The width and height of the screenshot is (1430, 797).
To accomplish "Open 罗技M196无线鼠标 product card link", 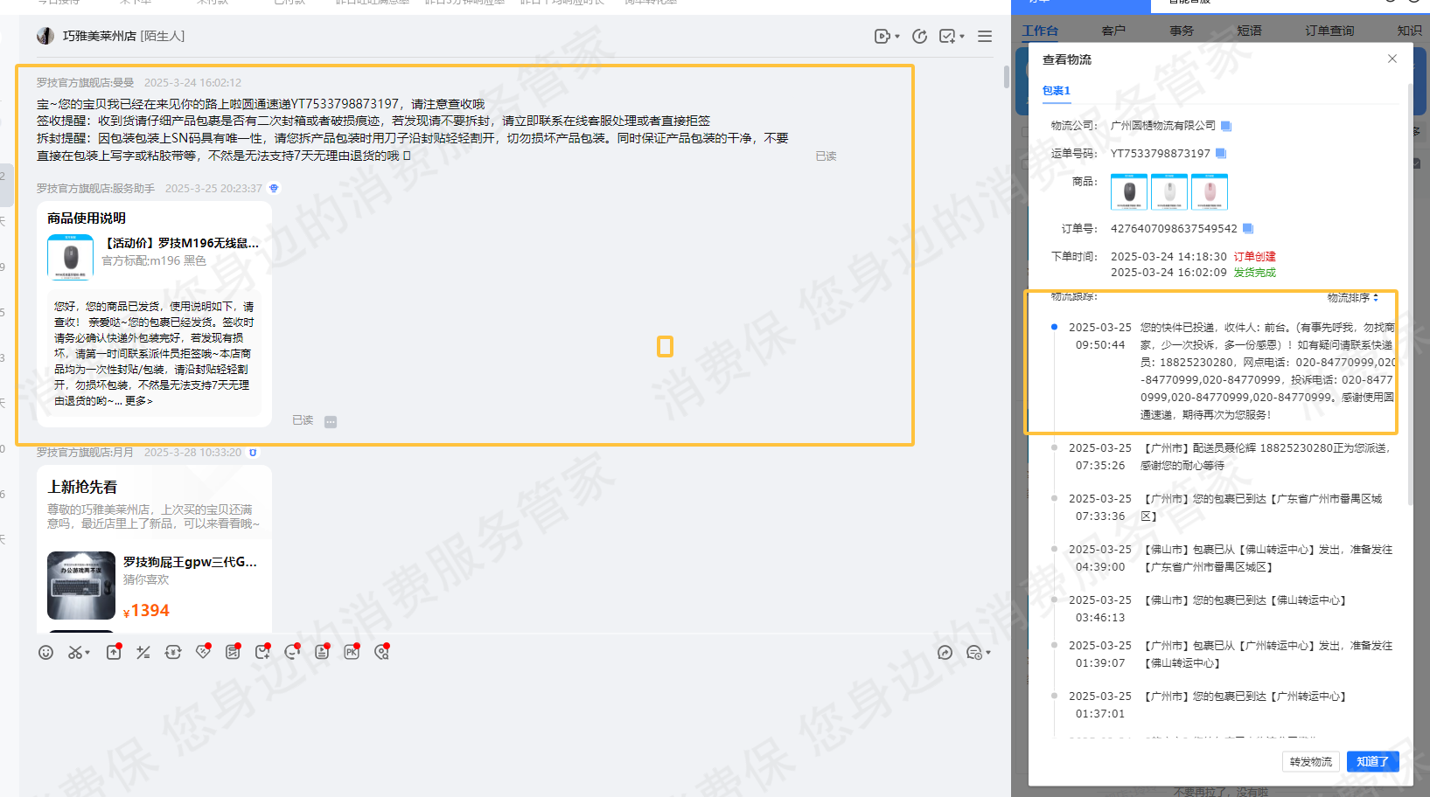I will [x=182, y=243].
